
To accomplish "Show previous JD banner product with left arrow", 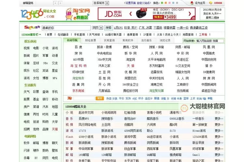I will point(130,14).
